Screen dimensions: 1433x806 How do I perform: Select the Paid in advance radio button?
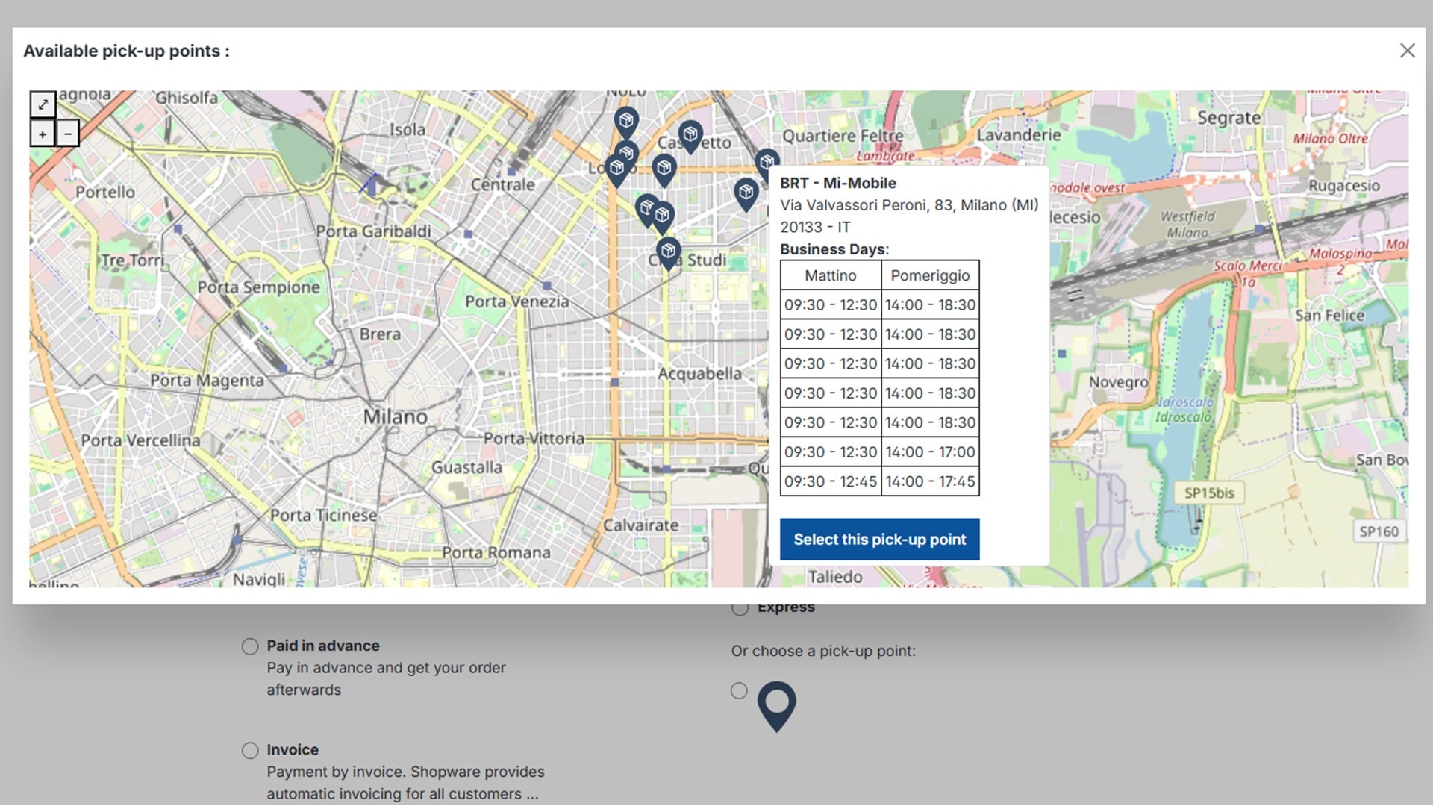250,646
